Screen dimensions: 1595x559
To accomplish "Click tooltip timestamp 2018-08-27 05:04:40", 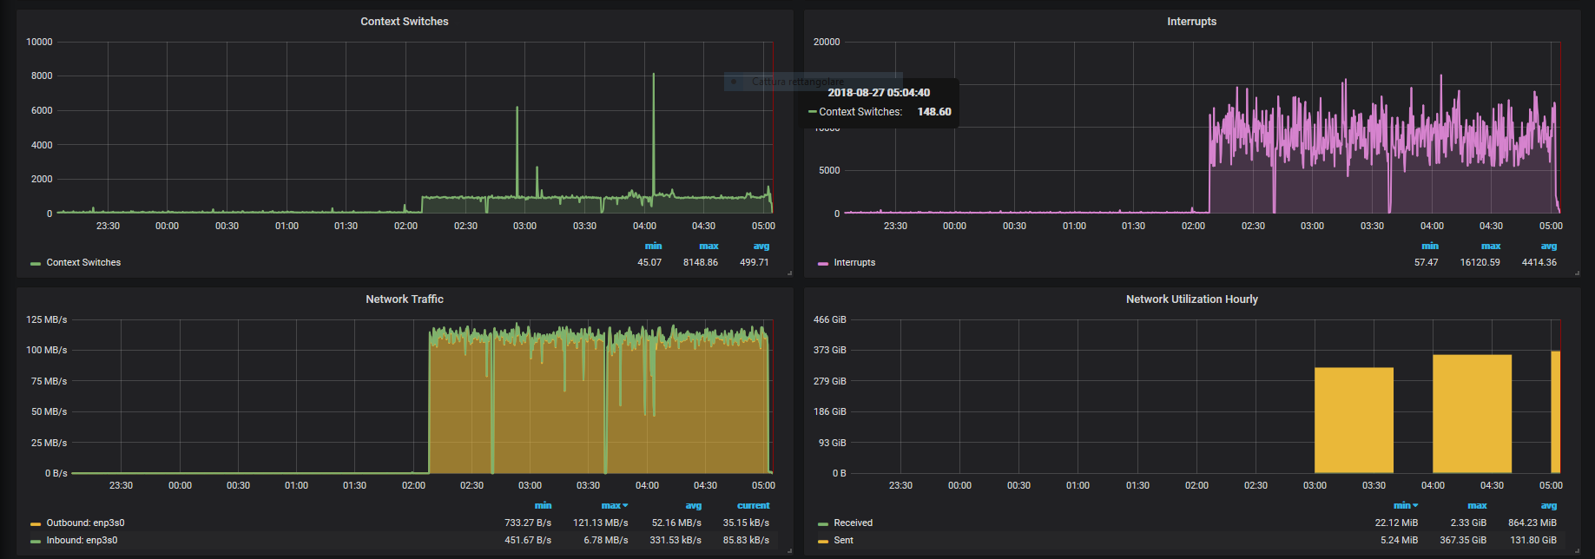I will [879, 92].
